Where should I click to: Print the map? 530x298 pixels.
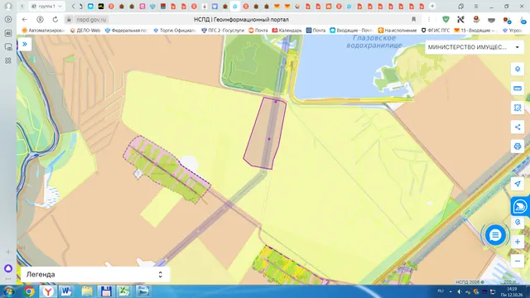[x=518, y=147]
